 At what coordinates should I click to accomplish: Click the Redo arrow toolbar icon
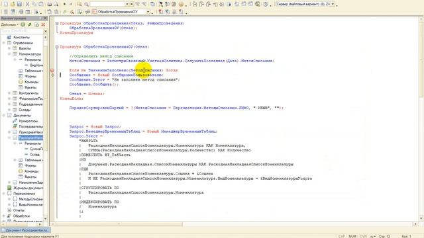[71, 5]
